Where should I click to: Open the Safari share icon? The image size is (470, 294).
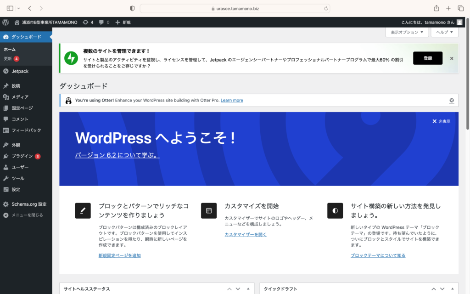pyautogui.click(x=436, y=8)
